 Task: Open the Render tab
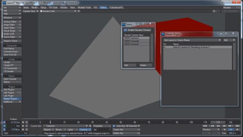(x=64, y=8)
